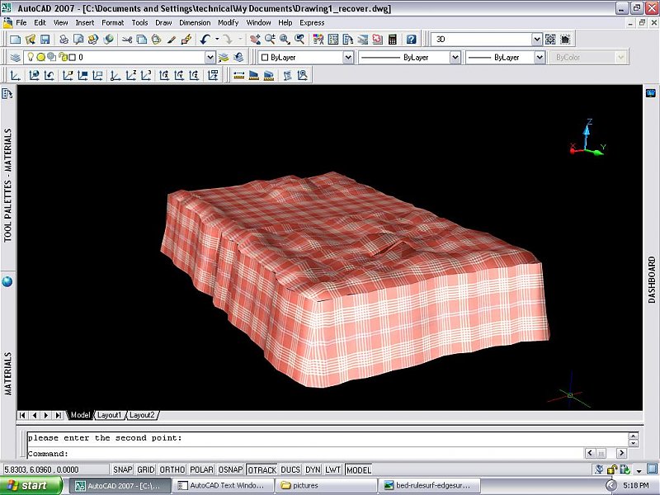The image size is (660, 495).
Task: Expand the 3D workspace dropdown
Action: [x=536, y=39]
